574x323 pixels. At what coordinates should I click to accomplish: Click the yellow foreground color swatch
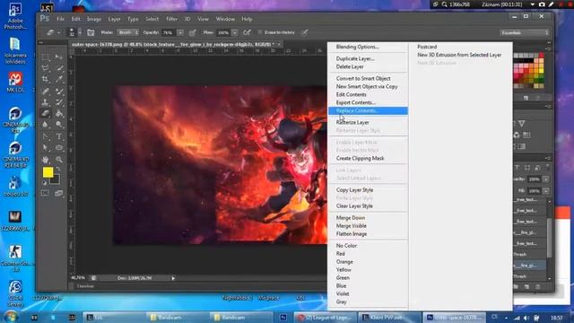coord(48,172)
